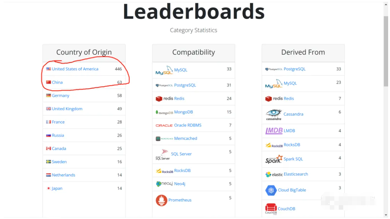Image resolution: width=390 pixels, height=219 pixels.
Task: Open the Redis link under Compatibility
Action: (179, 99)
